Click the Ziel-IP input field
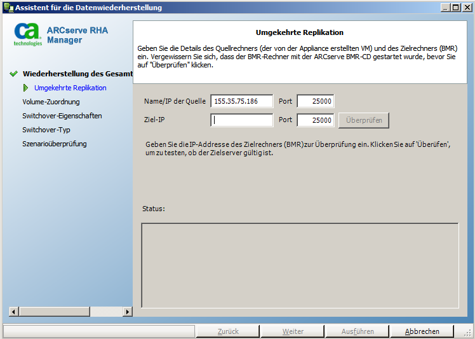 [x=242, y=120]
